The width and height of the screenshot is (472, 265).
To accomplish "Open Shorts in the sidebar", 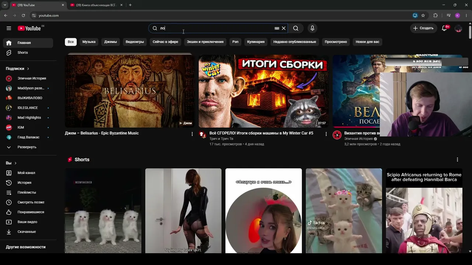I will tap(28, 53).
